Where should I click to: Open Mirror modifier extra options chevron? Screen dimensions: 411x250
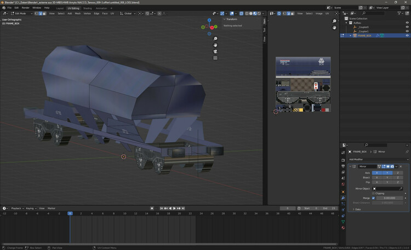pyautogui.click(x=397, y=166)
